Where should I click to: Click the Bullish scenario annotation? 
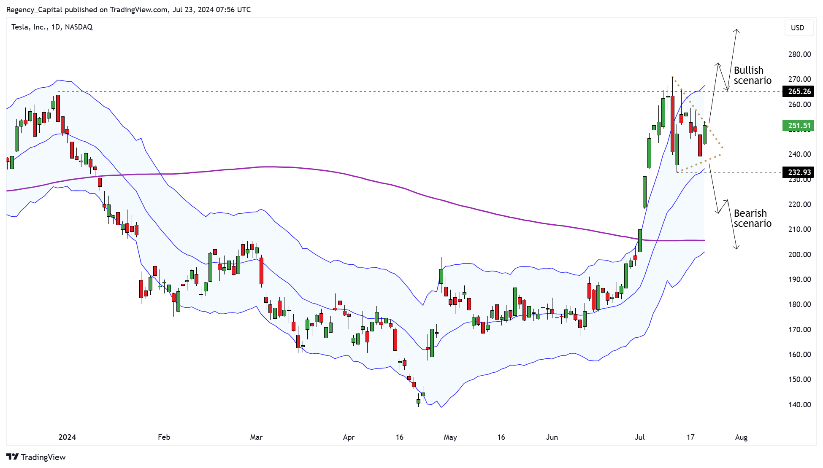tap(753, 75)
